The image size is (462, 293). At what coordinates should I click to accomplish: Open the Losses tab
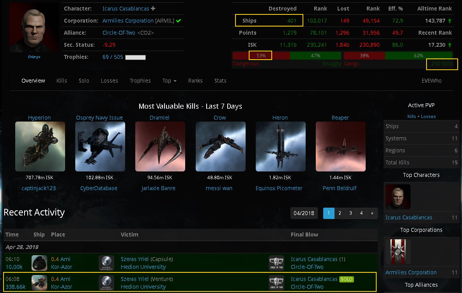109,81
